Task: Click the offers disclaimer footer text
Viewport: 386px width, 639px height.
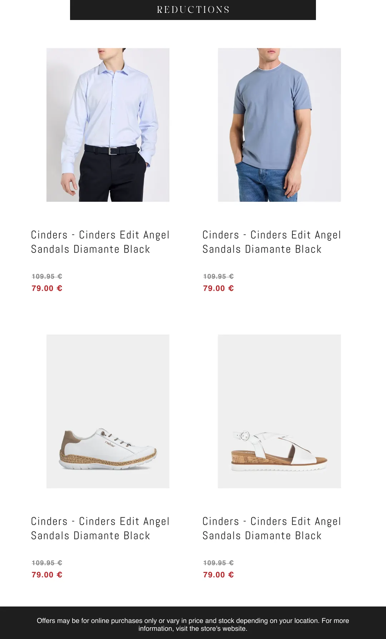Action: click(x=193, y=624)
